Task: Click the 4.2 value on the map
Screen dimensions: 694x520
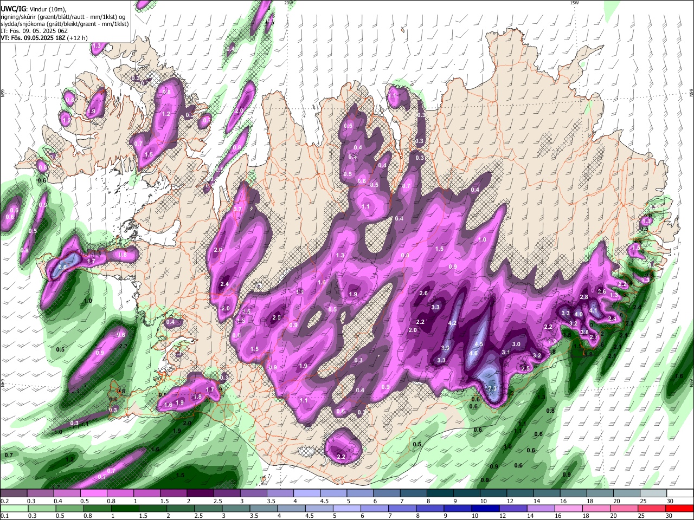Action: (x=452, y=323)
